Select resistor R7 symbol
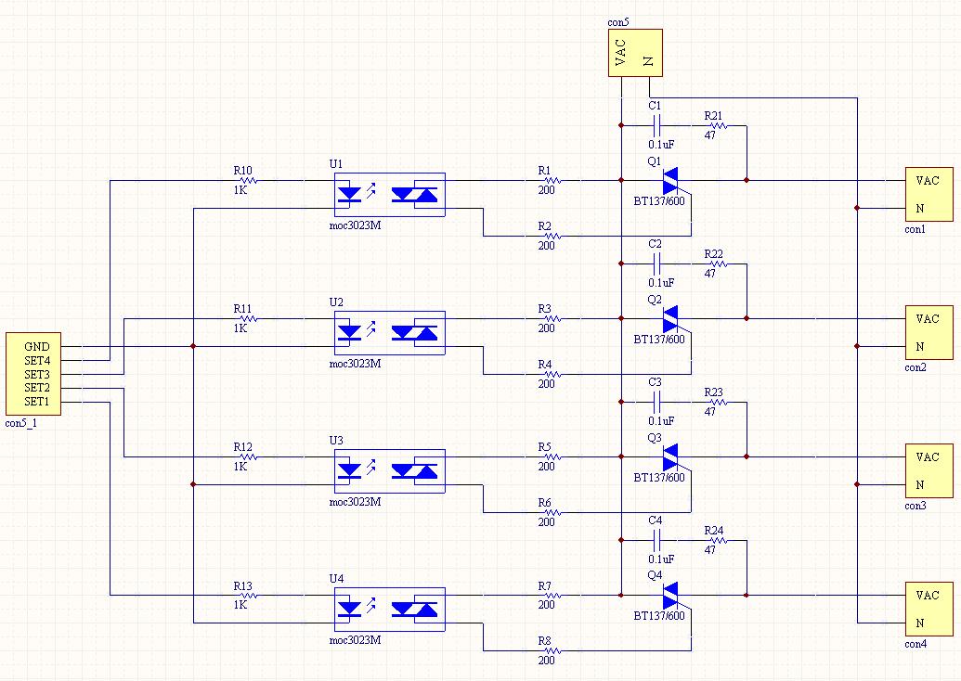The height and width of the screenshot is (681, 961). coord(552,596)
